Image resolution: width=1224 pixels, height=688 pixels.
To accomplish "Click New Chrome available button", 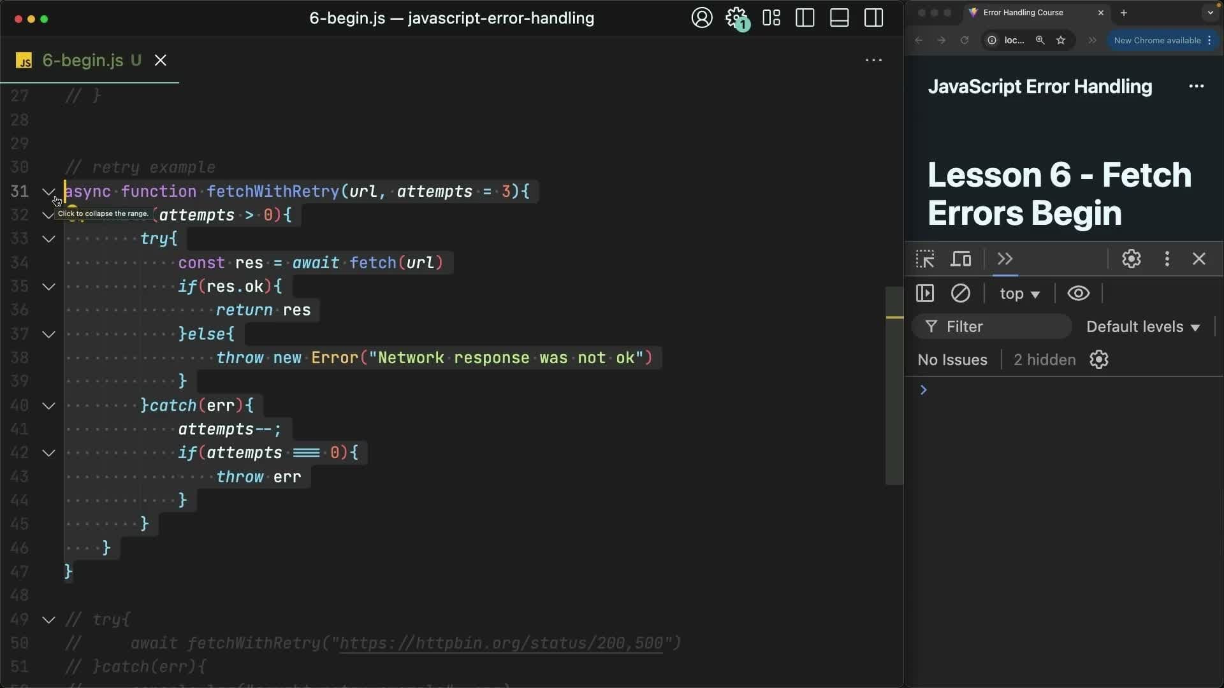I will coord(1158,40).
